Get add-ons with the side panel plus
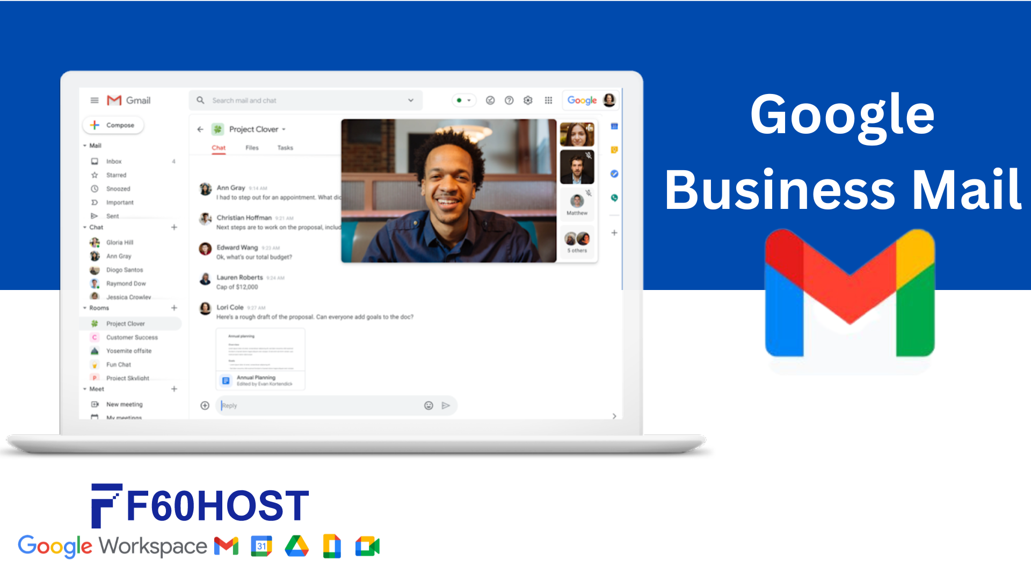 614,233
